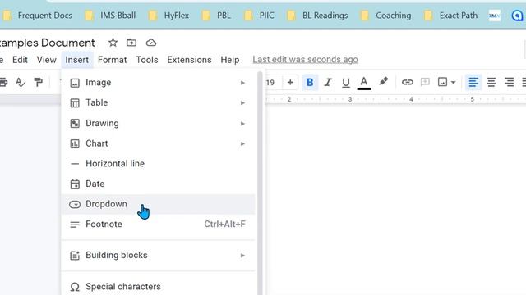This screenshot has width=526, height=295.
Task: Expand the Table submenu arrow
Action: [242, 102]
